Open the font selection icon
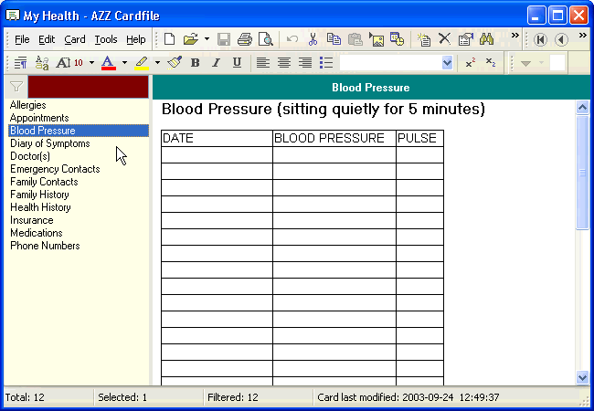 (42, 62)
